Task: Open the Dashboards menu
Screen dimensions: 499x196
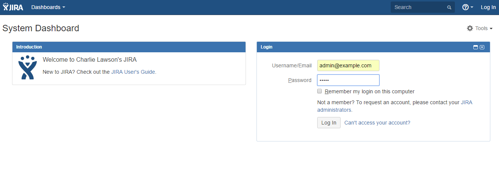Action: tap(48, 7)
